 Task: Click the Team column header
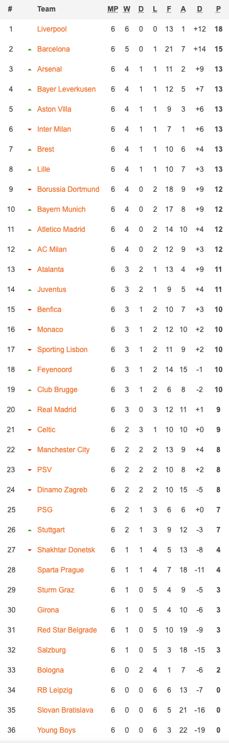tap(47, 9)
